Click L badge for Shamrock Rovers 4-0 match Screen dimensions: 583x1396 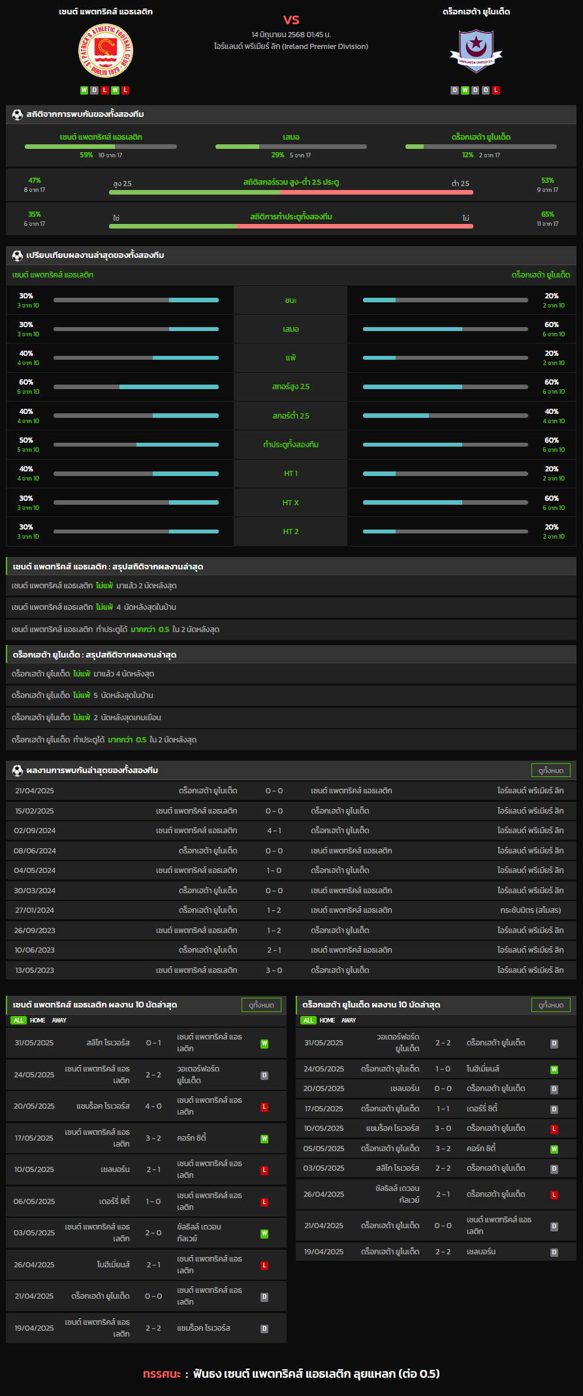click(x=264, y=1107)
